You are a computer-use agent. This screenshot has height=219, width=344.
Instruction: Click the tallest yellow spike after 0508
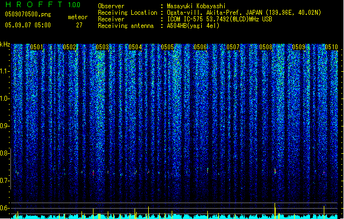(x=275, y=210)
